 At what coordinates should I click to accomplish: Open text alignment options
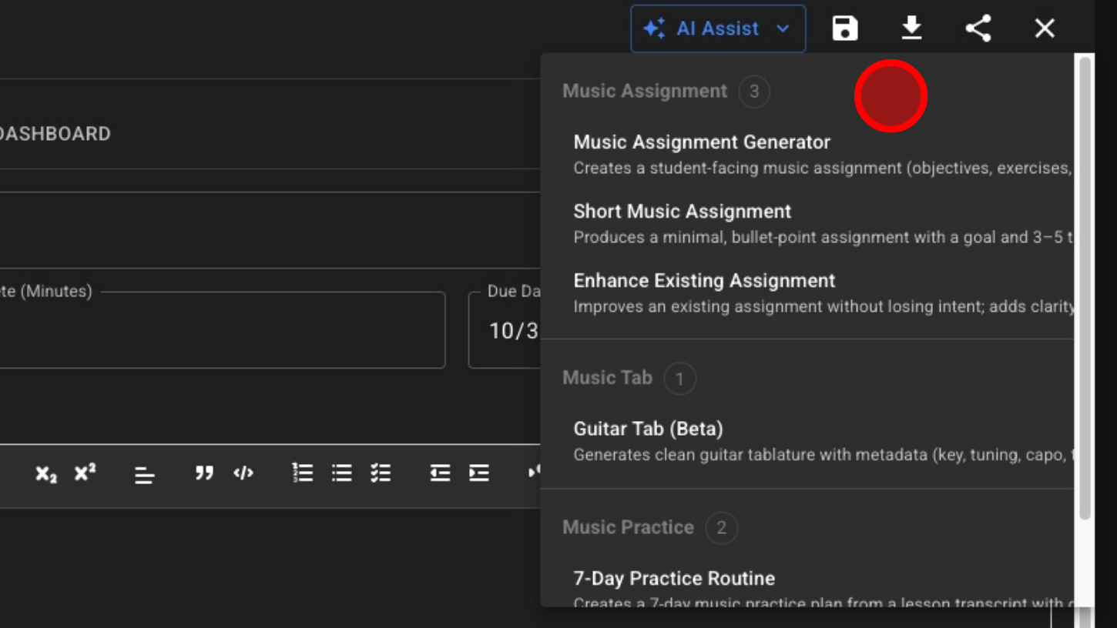click(144, 474)
